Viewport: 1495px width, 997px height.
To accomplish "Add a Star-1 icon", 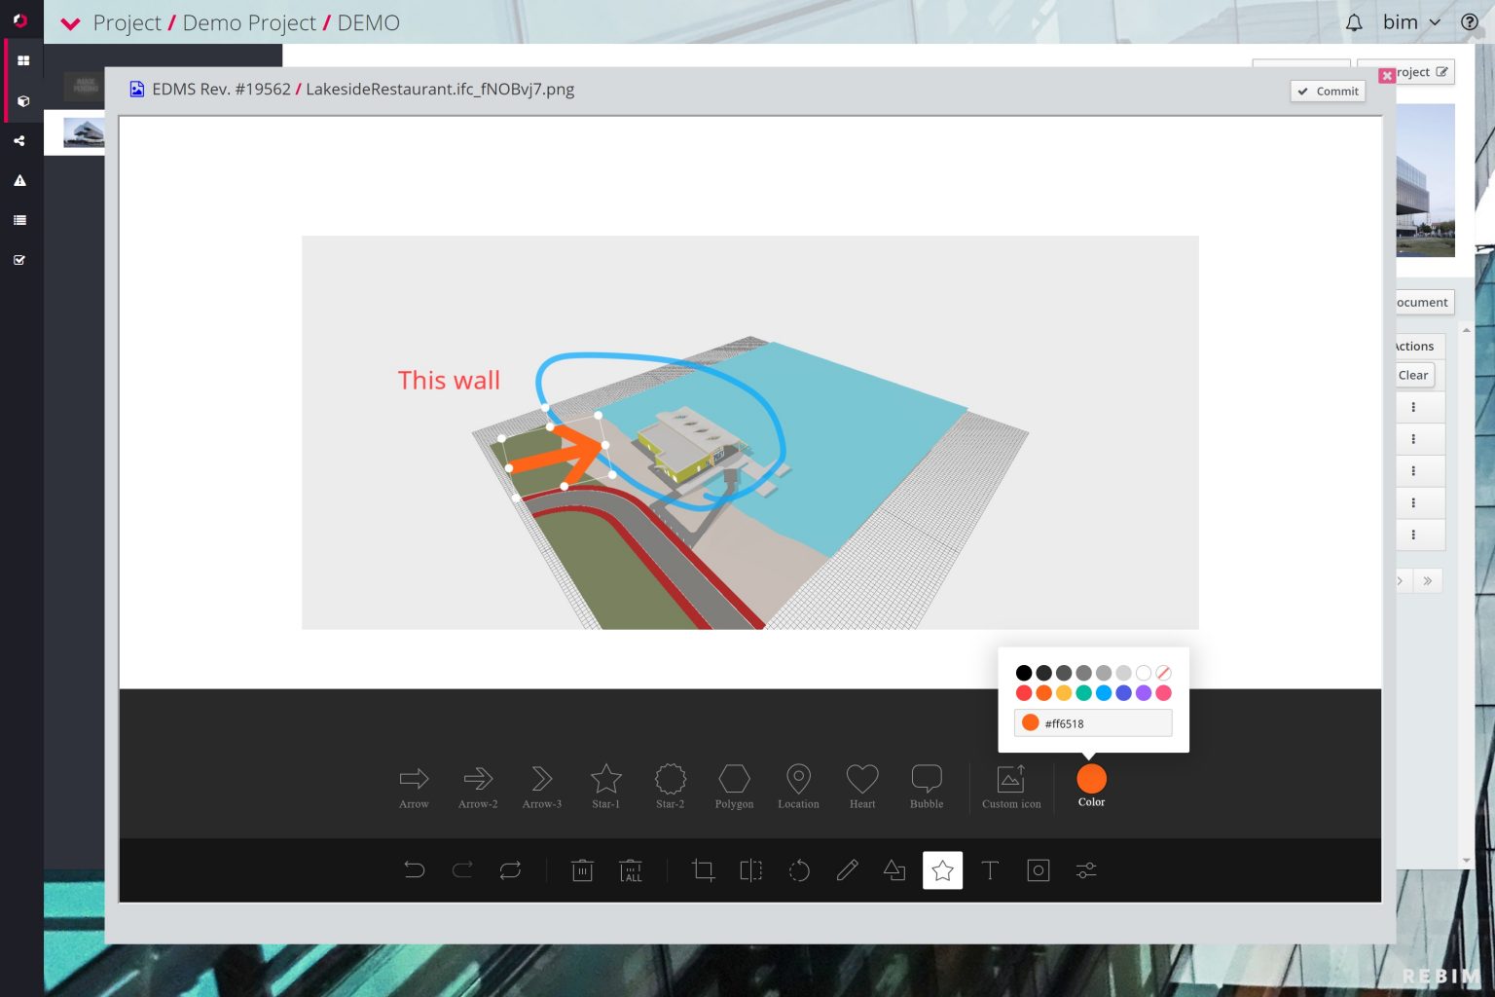I will [605, 787].
